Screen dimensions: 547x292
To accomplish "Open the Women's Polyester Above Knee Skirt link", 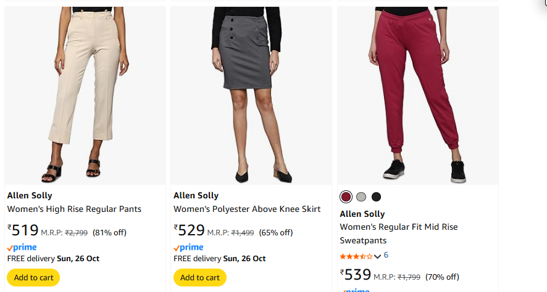I will (247, 209).
